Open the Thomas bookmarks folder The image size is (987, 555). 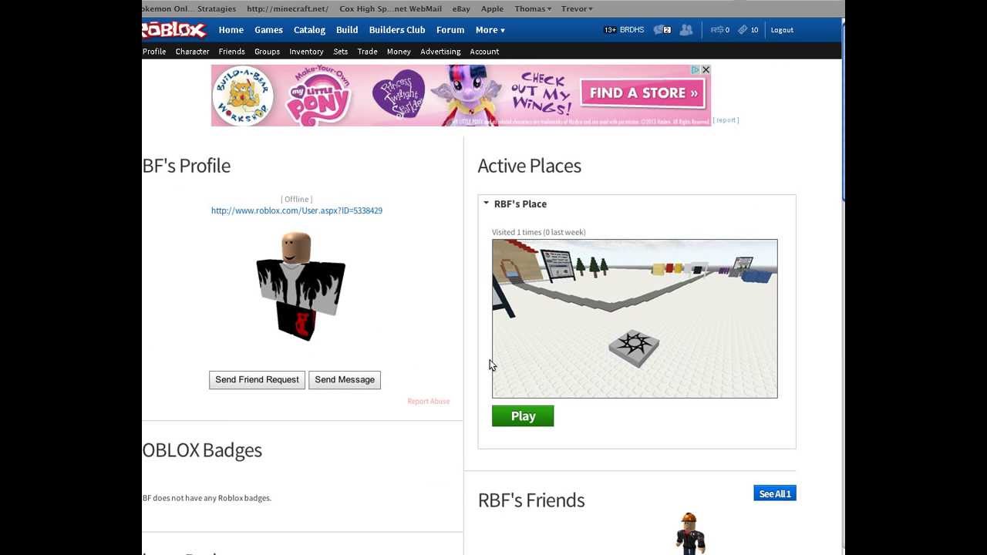click(533, 8)
